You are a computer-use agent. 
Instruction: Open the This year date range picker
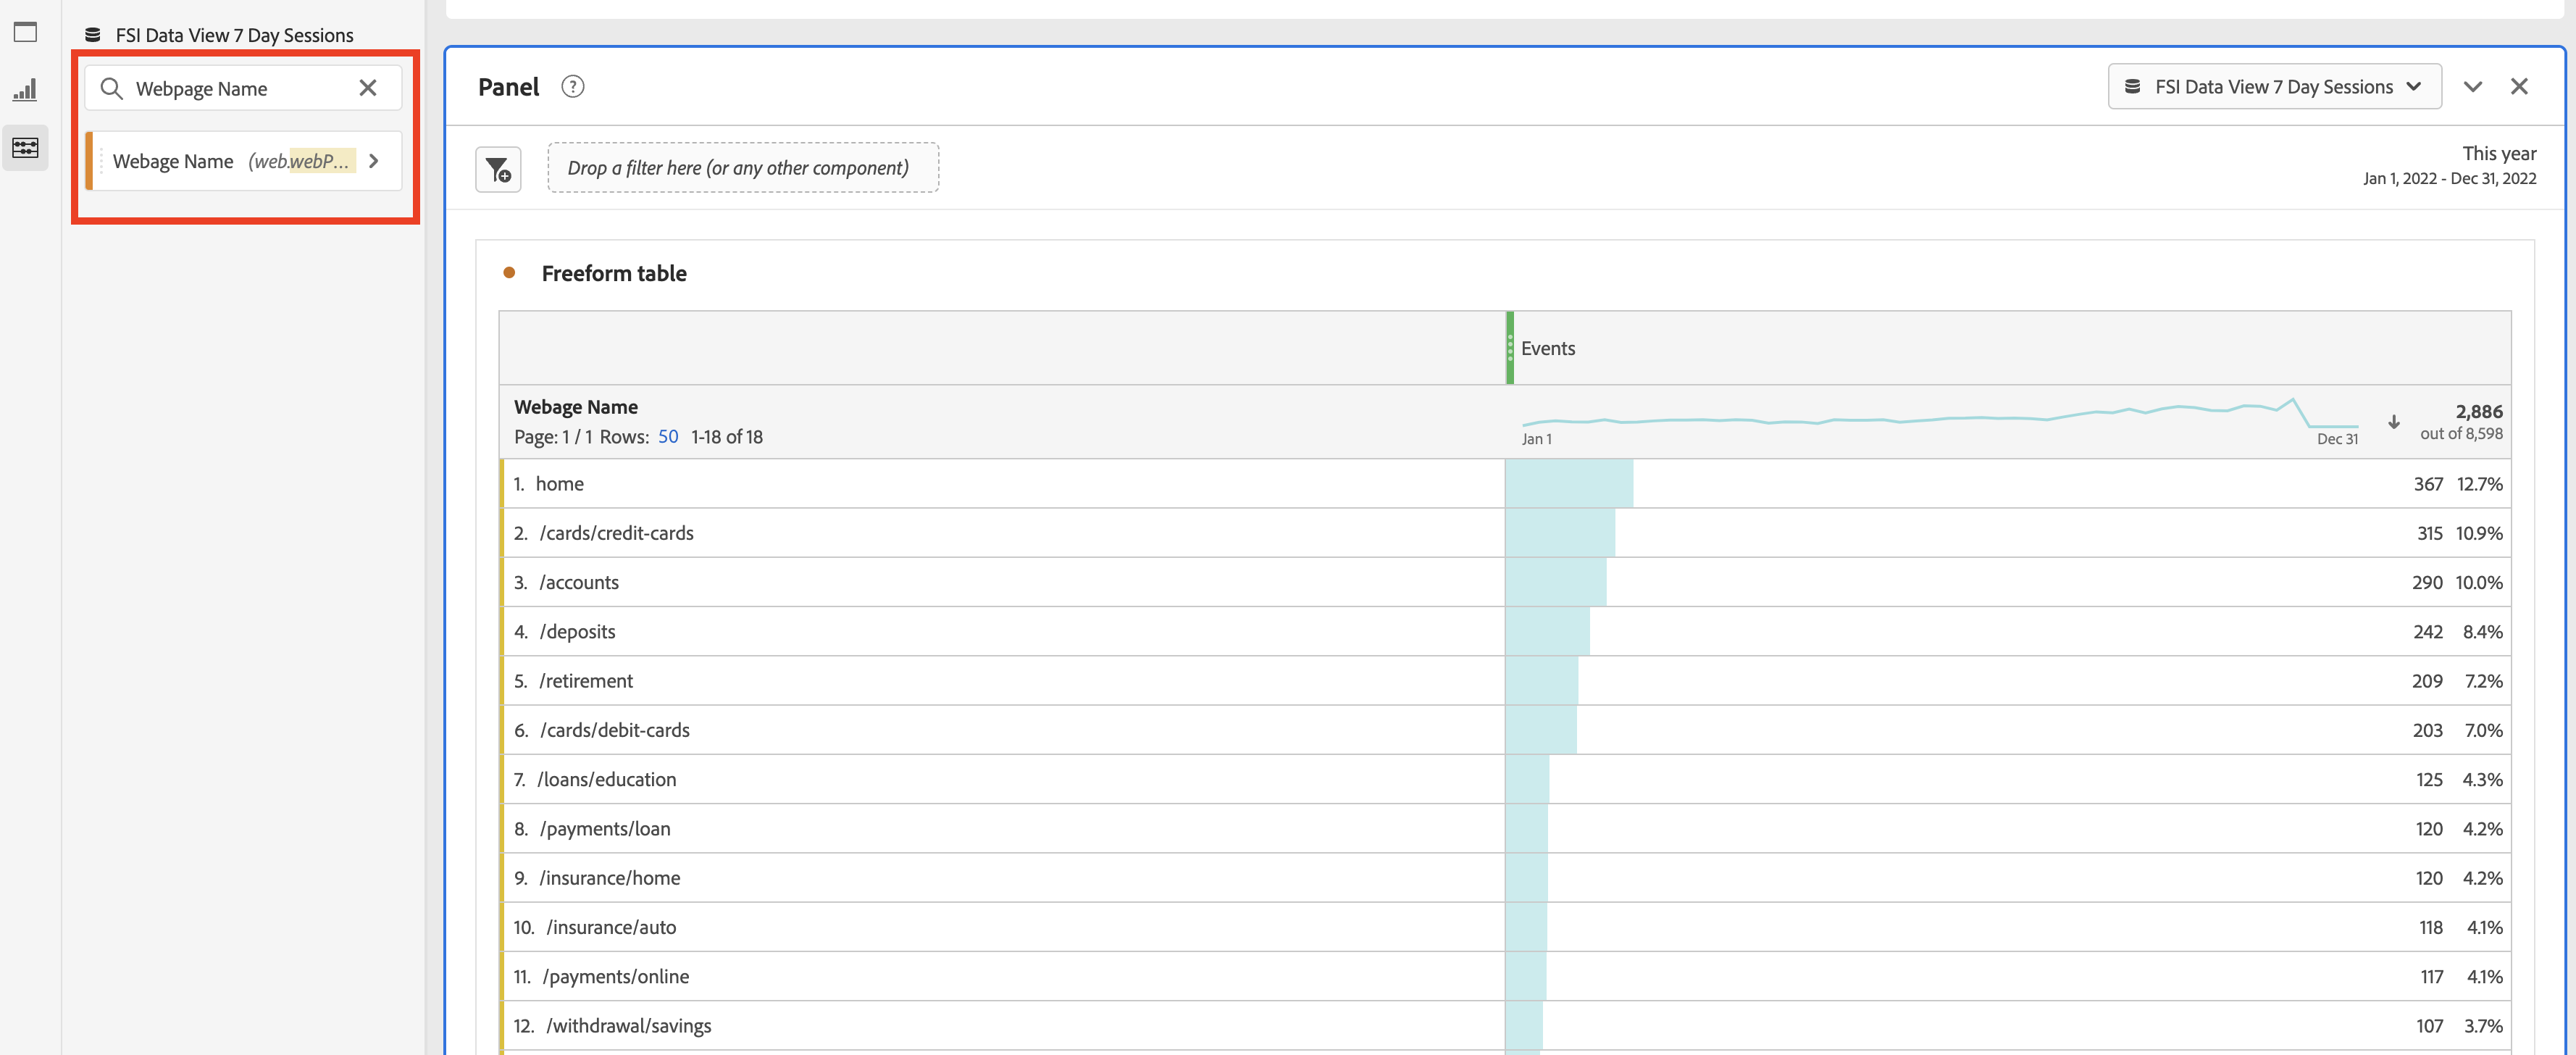(2449, 165)
